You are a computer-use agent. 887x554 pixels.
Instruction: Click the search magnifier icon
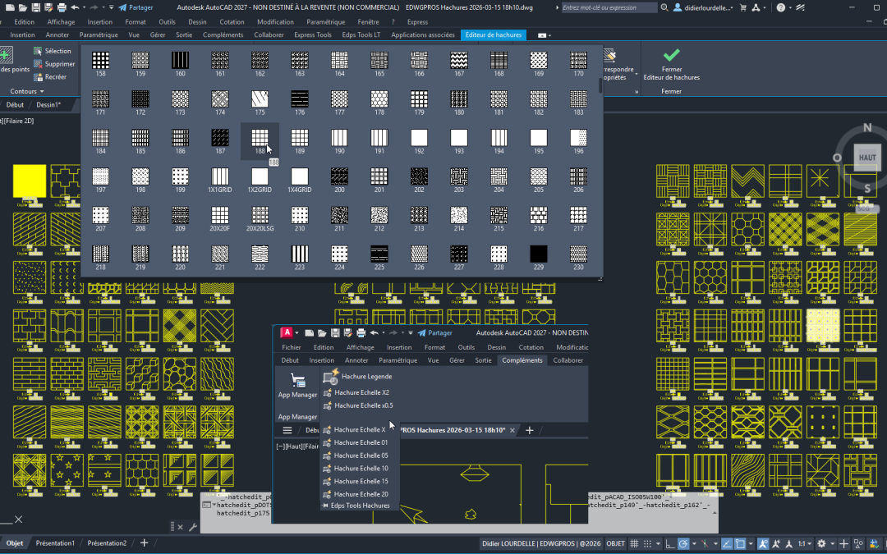664,7
